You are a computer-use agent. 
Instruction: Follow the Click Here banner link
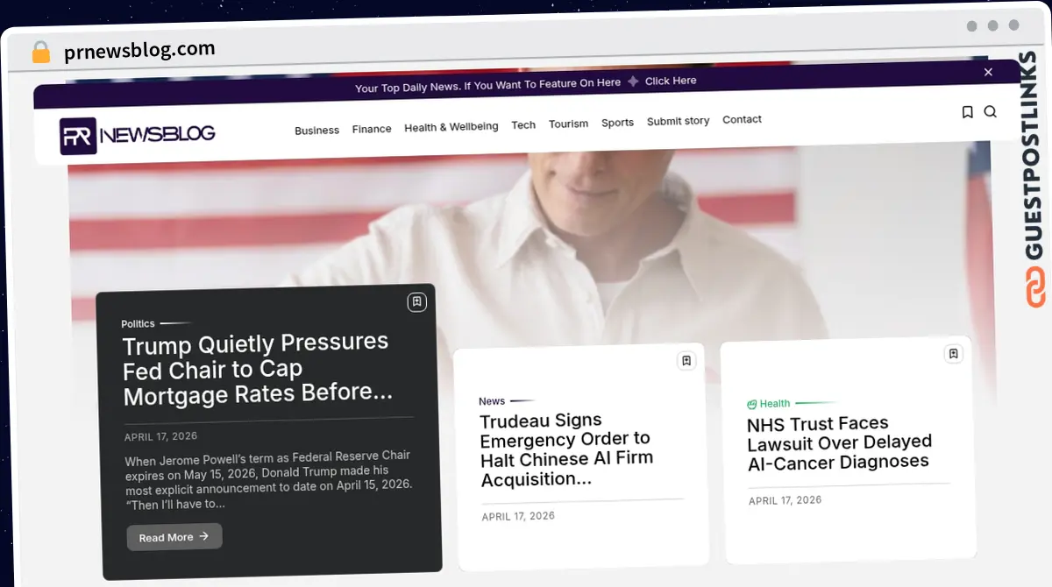pyautogui.click(x=671, y=81)
